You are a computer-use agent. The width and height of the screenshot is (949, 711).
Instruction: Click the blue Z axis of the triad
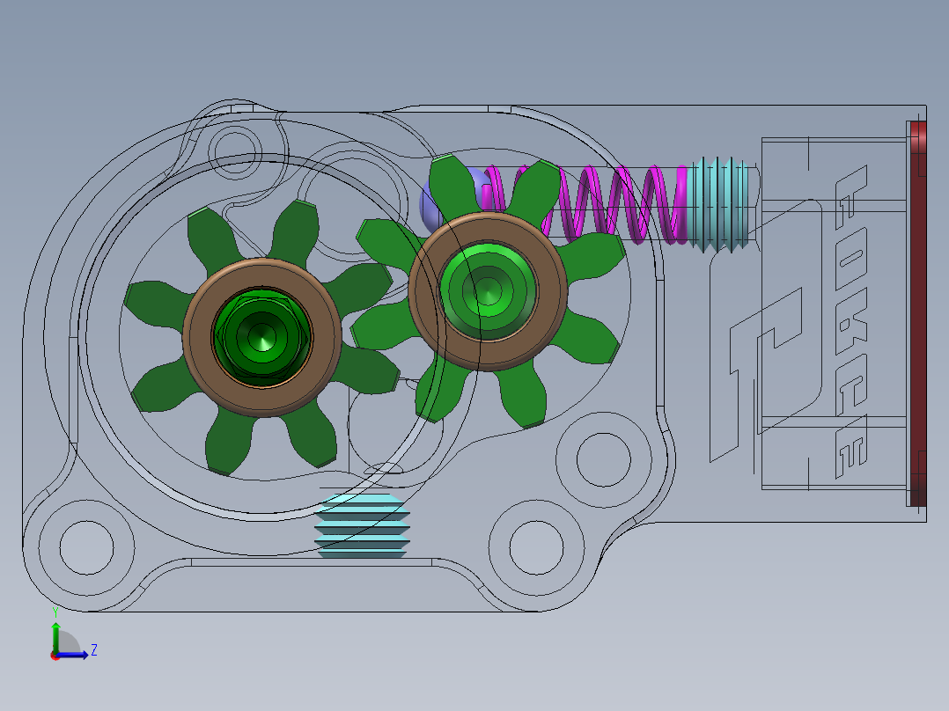pos(74,654)
